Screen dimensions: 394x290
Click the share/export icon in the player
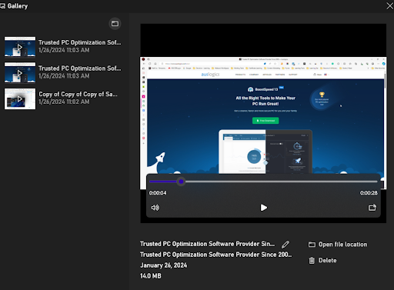point(372,208)
